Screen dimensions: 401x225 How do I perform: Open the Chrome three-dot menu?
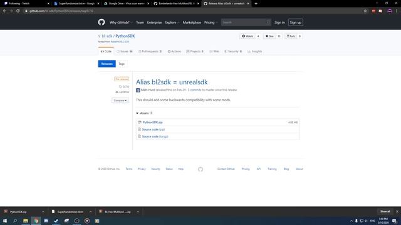(x=397, y=11)
